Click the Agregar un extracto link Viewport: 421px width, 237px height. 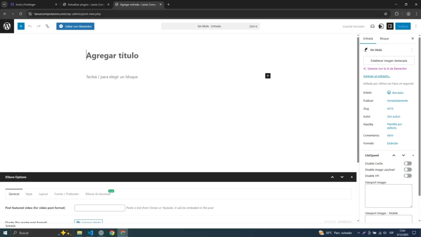[377, 76]
